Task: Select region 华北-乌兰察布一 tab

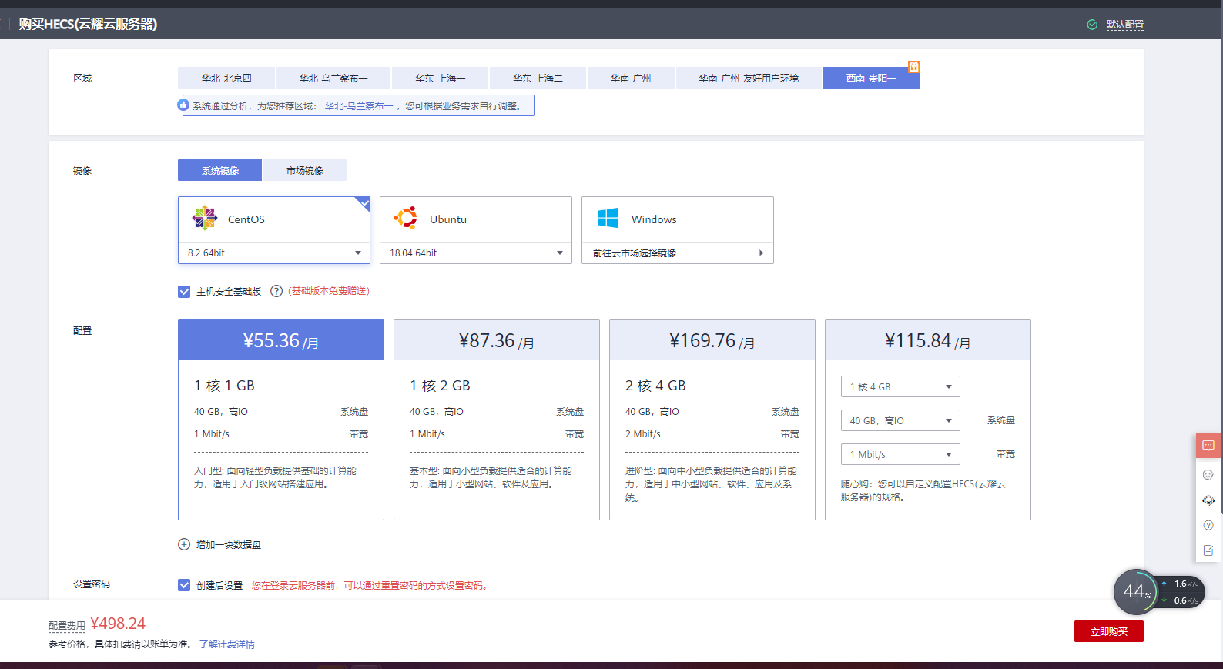Action: (333, 78)
